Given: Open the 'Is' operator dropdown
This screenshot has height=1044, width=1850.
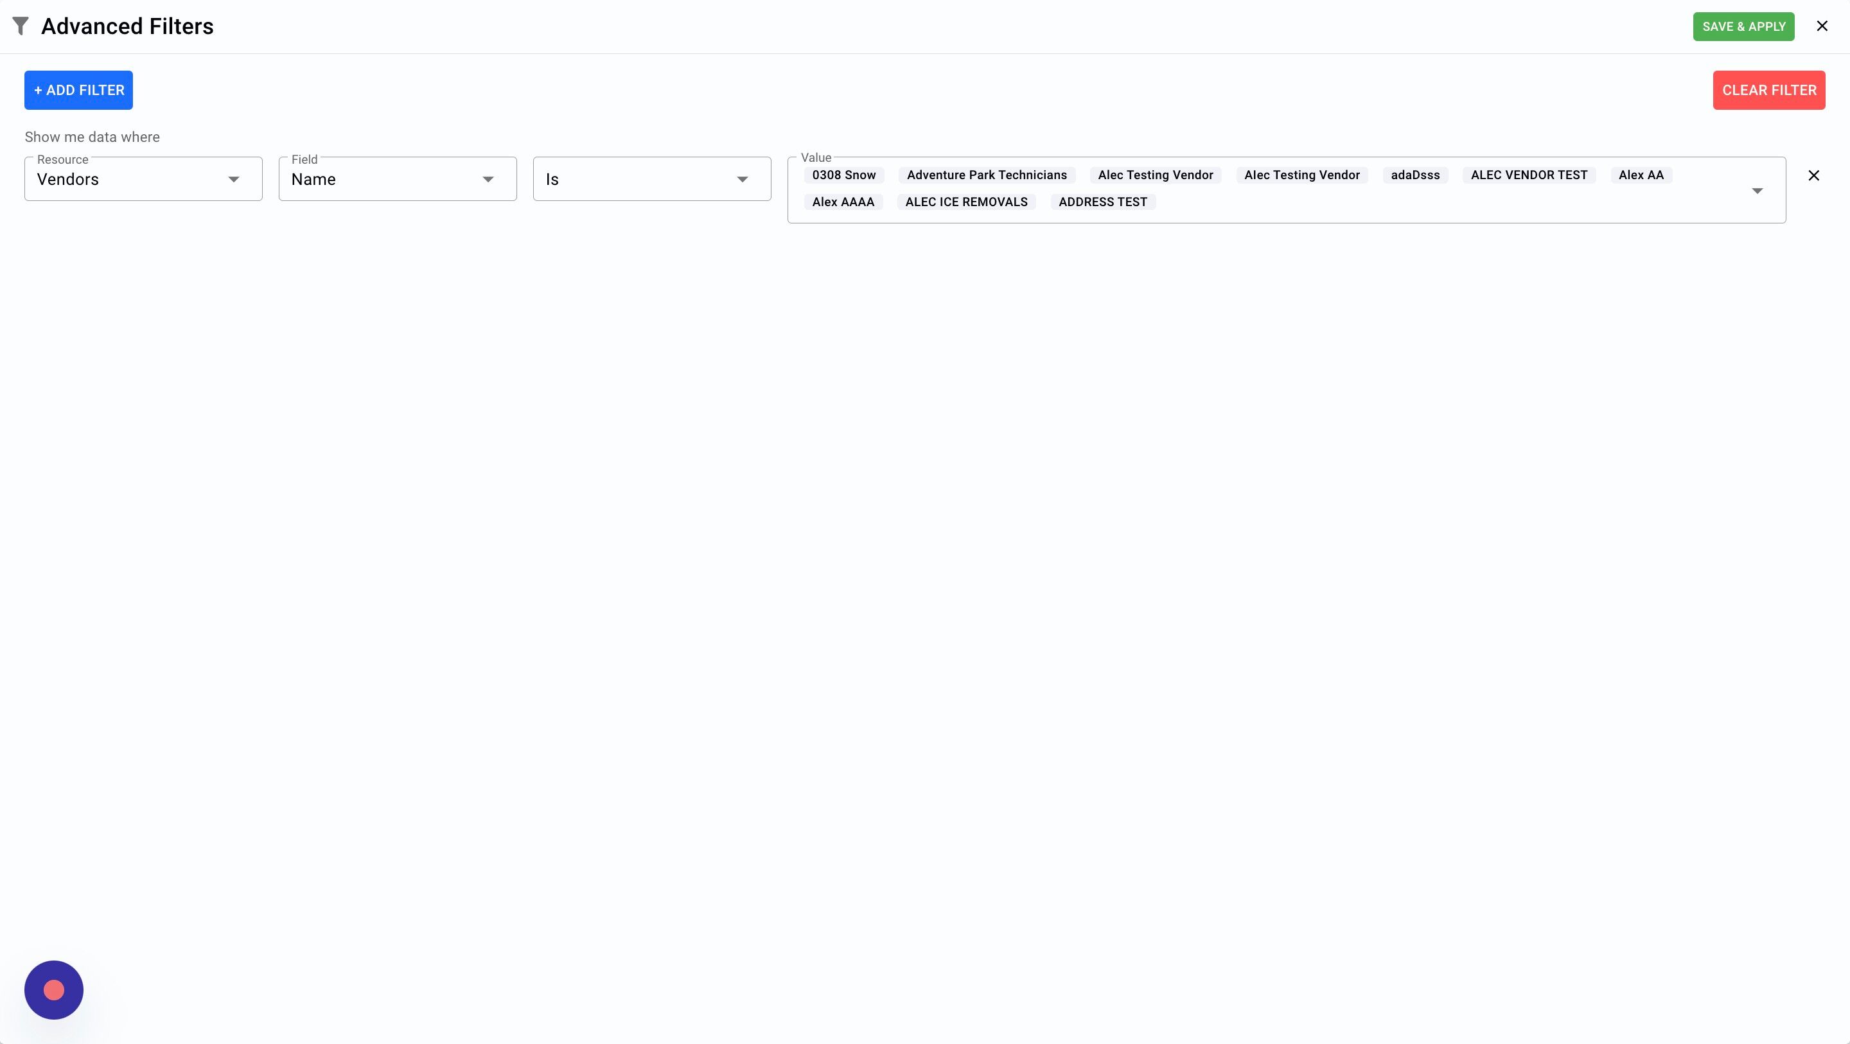Looking at the screenshot, I should (x=651, y=180).
